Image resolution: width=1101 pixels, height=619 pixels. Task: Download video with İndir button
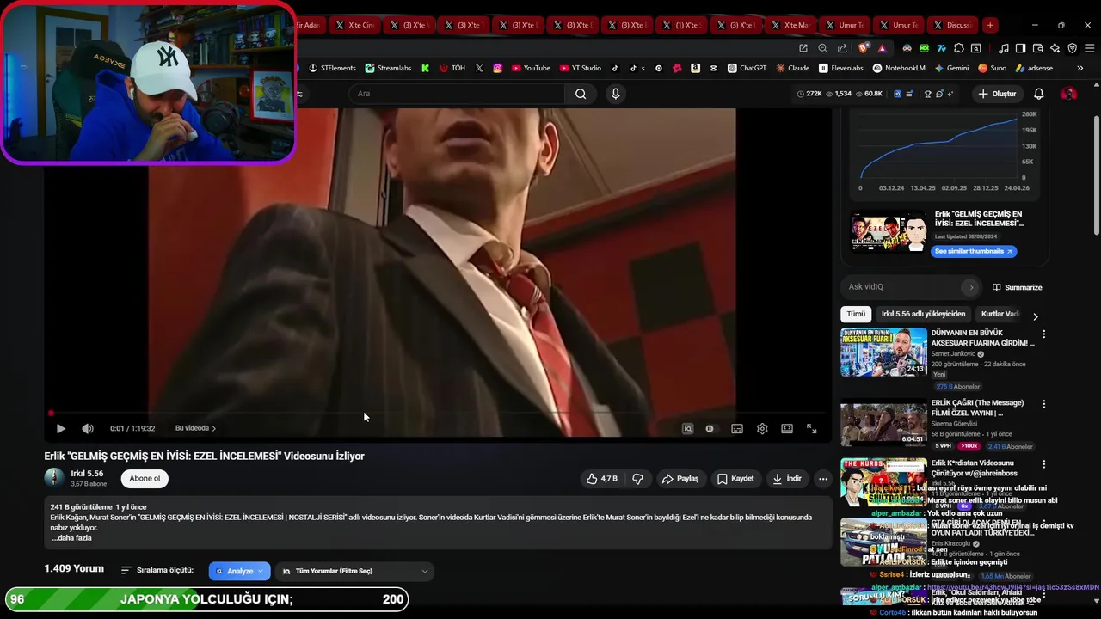tap(787, 479)
